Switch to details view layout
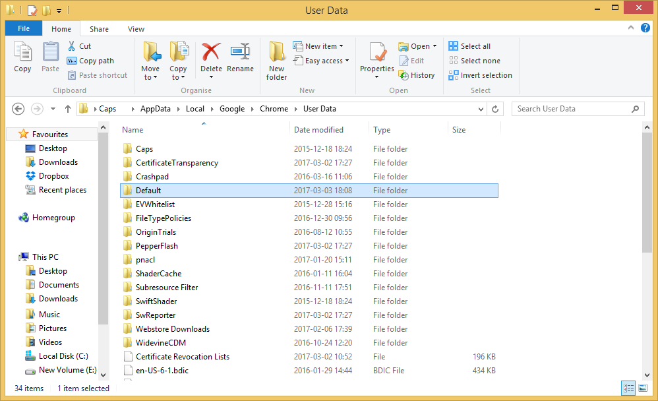 click(628, 388)
